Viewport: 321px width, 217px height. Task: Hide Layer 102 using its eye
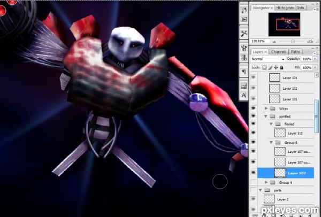click(x=253, y=88)
